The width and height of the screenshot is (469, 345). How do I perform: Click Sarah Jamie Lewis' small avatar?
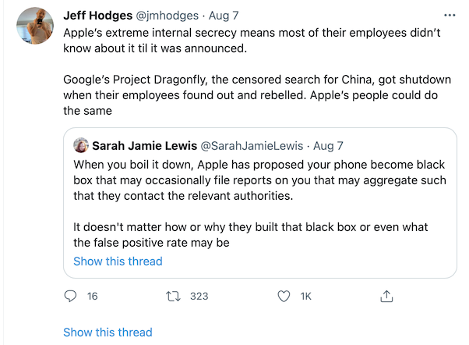[x=81, y=146]
